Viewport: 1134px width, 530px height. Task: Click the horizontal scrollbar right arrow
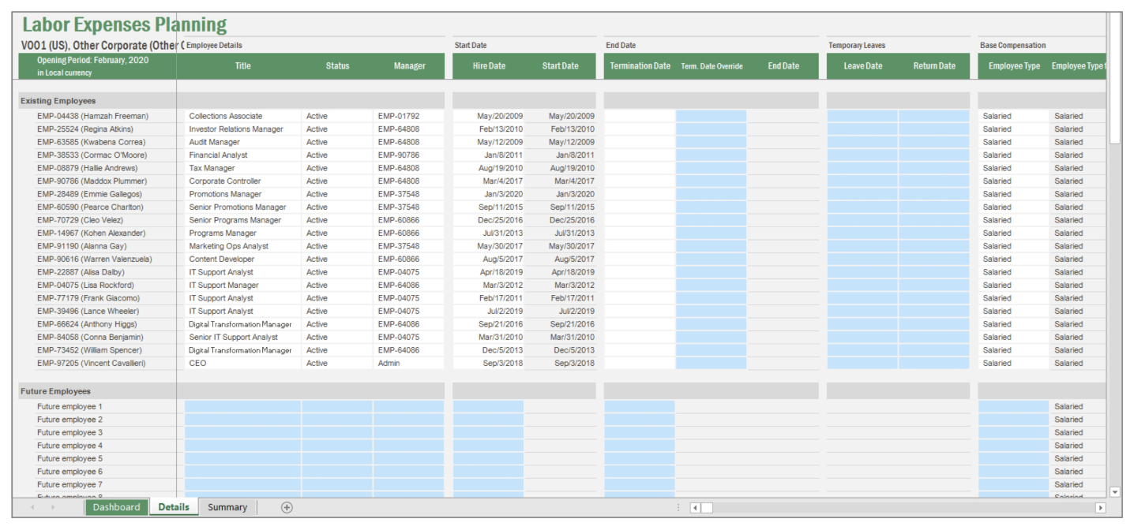tap(1100, 508)
